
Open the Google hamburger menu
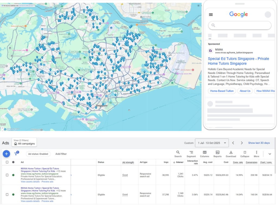(211, 15)
